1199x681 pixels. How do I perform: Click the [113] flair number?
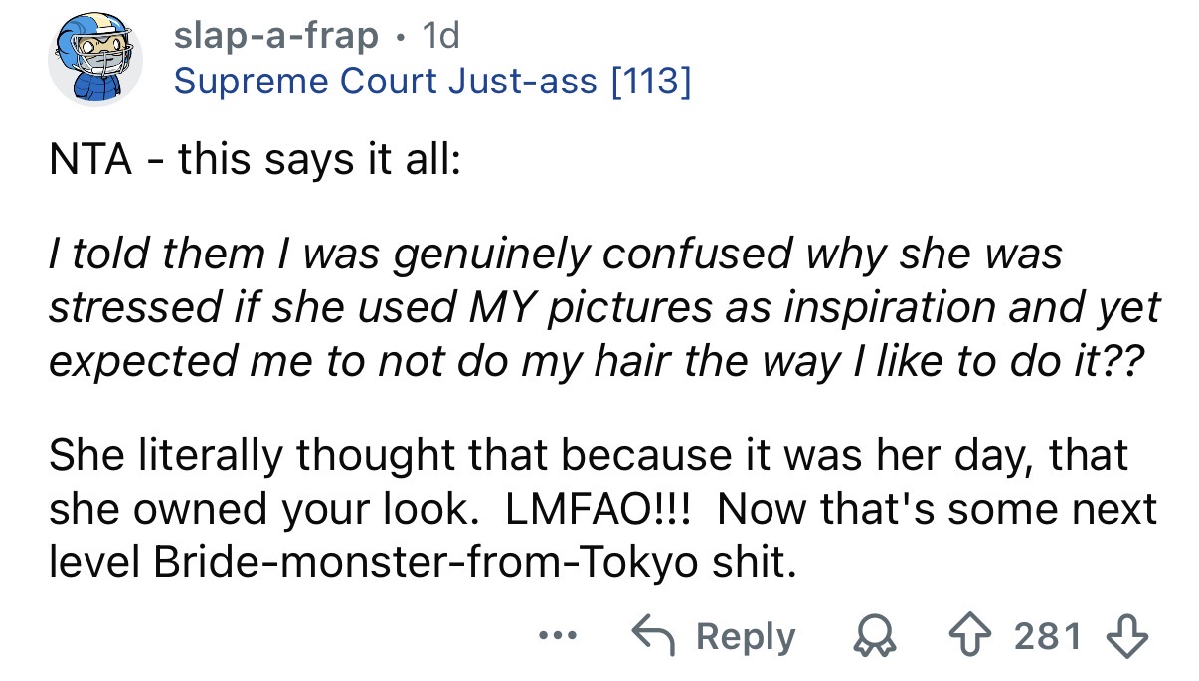[x=650, y=82]
